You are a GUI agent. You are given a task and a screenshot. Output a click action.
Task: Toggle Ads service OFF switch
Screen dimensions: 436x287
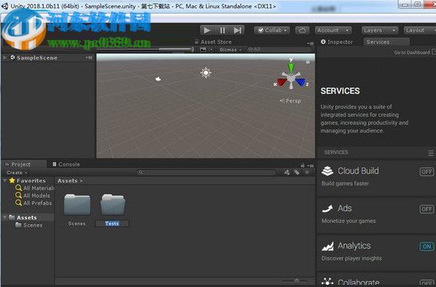[426, 209]
